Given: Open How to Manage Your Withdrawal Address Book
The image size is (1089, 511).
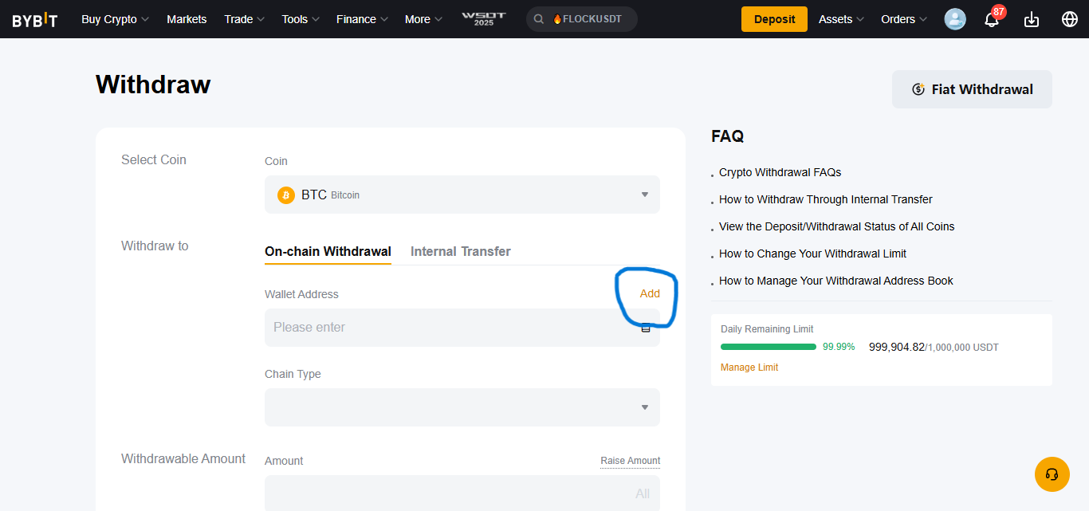Looking at the screenshot, I should 836,281.
